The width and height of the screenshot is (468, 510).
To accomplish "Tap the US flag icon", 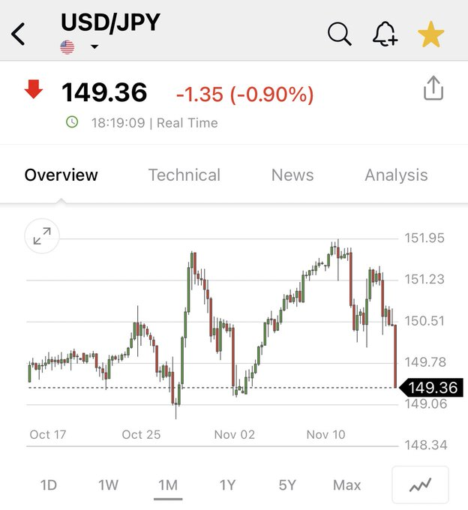I will pos(67,47).
